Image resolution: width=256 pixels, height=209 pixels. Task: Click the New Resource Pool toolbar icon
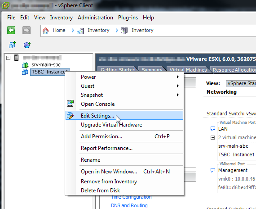pos(27,45)
